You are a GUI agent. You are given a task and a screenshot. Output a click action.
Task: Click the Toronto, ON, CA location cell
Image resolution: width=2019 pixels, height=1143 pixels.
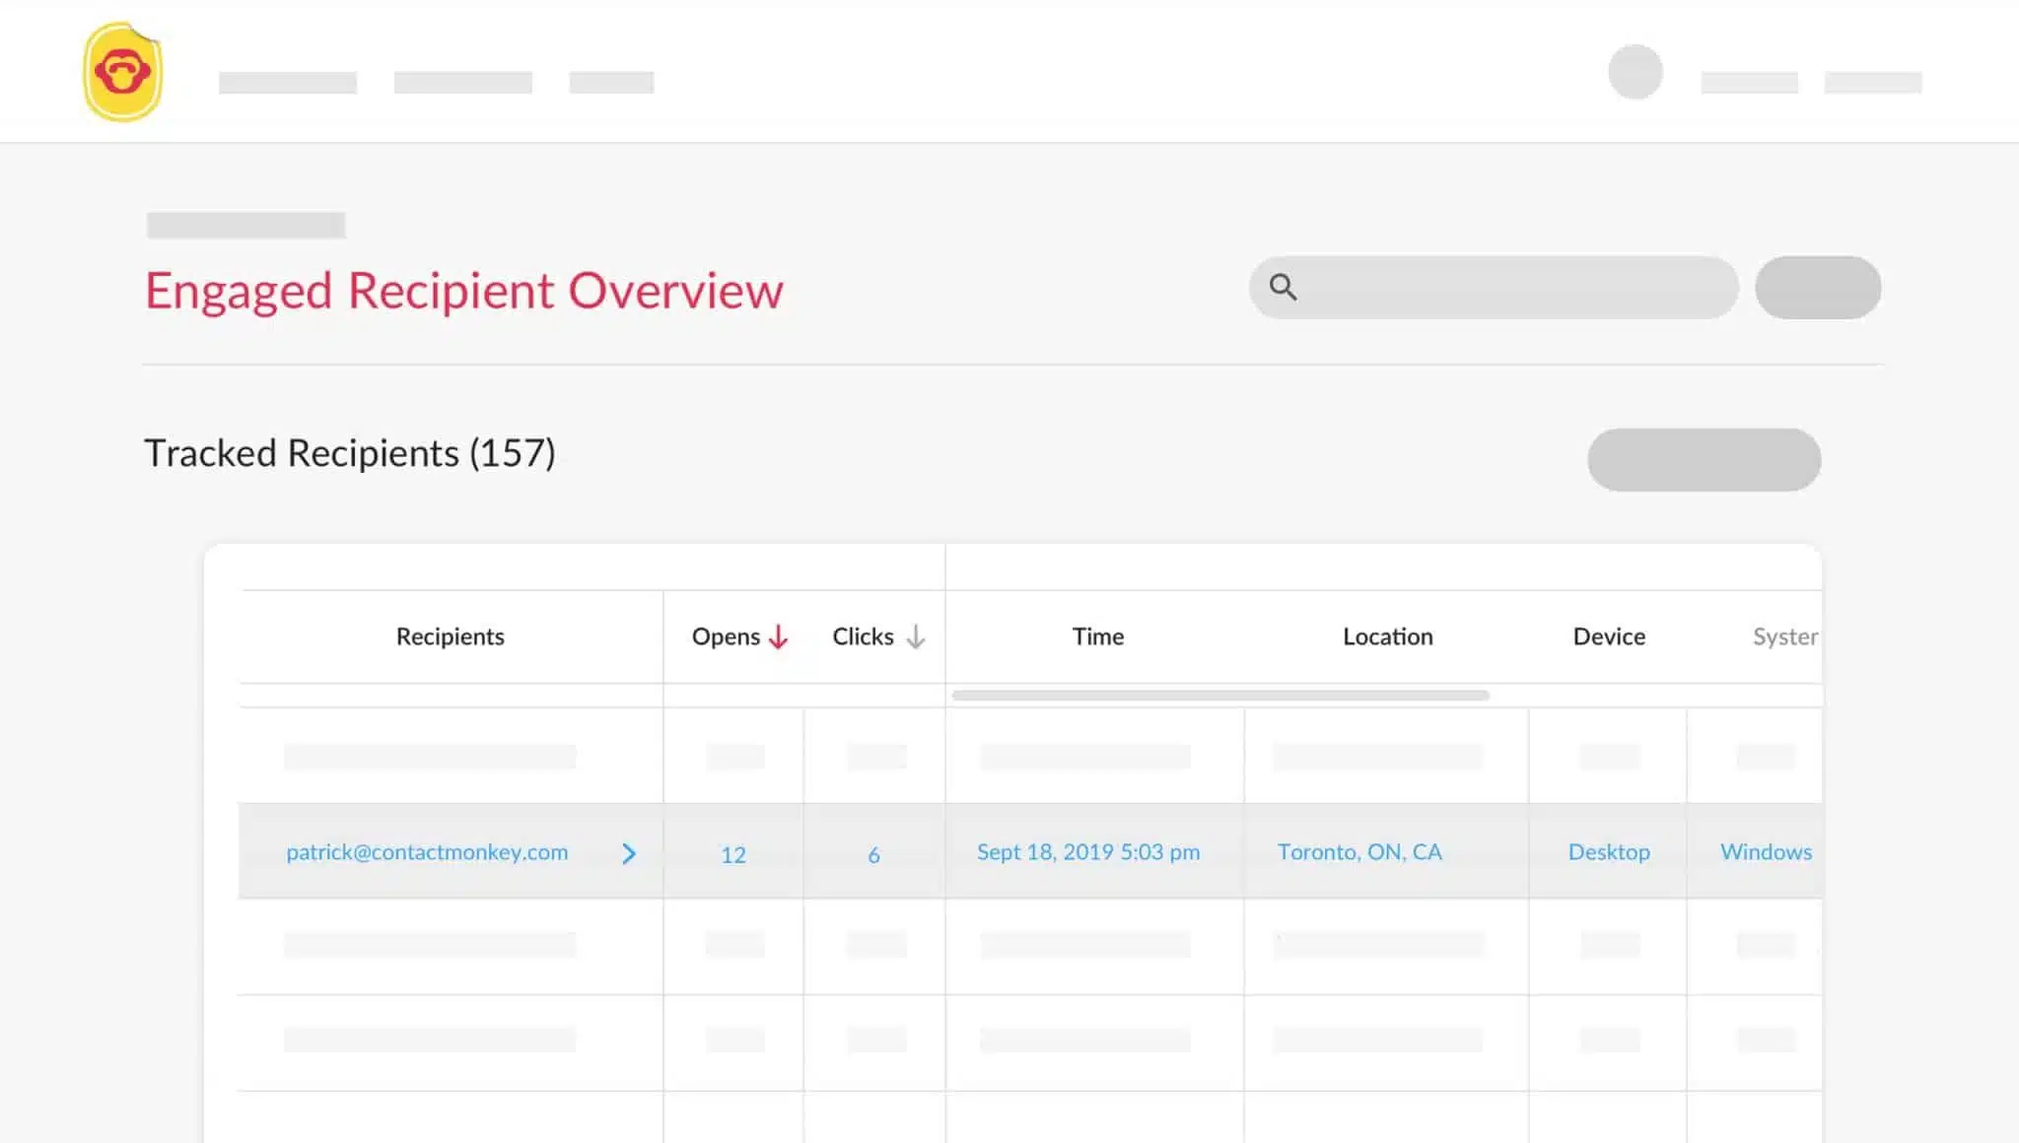tap(1359, 852)
